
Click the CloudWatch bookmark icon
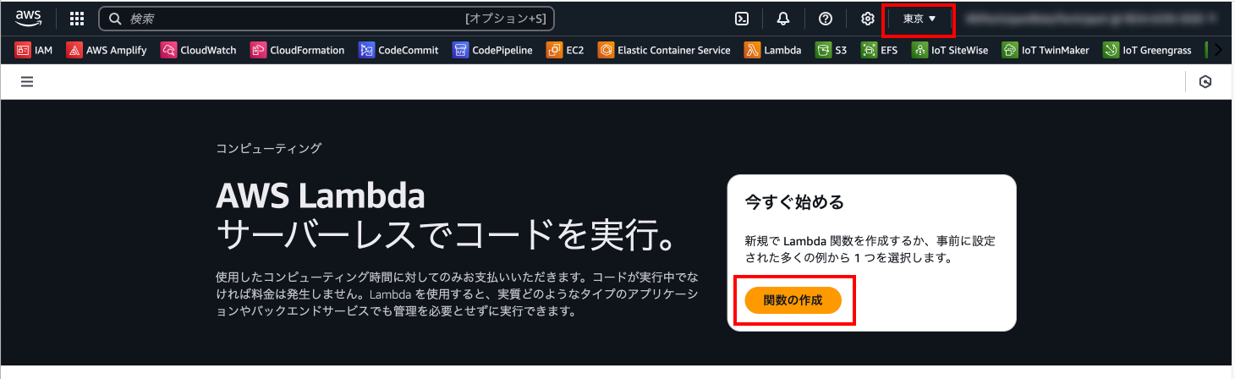168,50
